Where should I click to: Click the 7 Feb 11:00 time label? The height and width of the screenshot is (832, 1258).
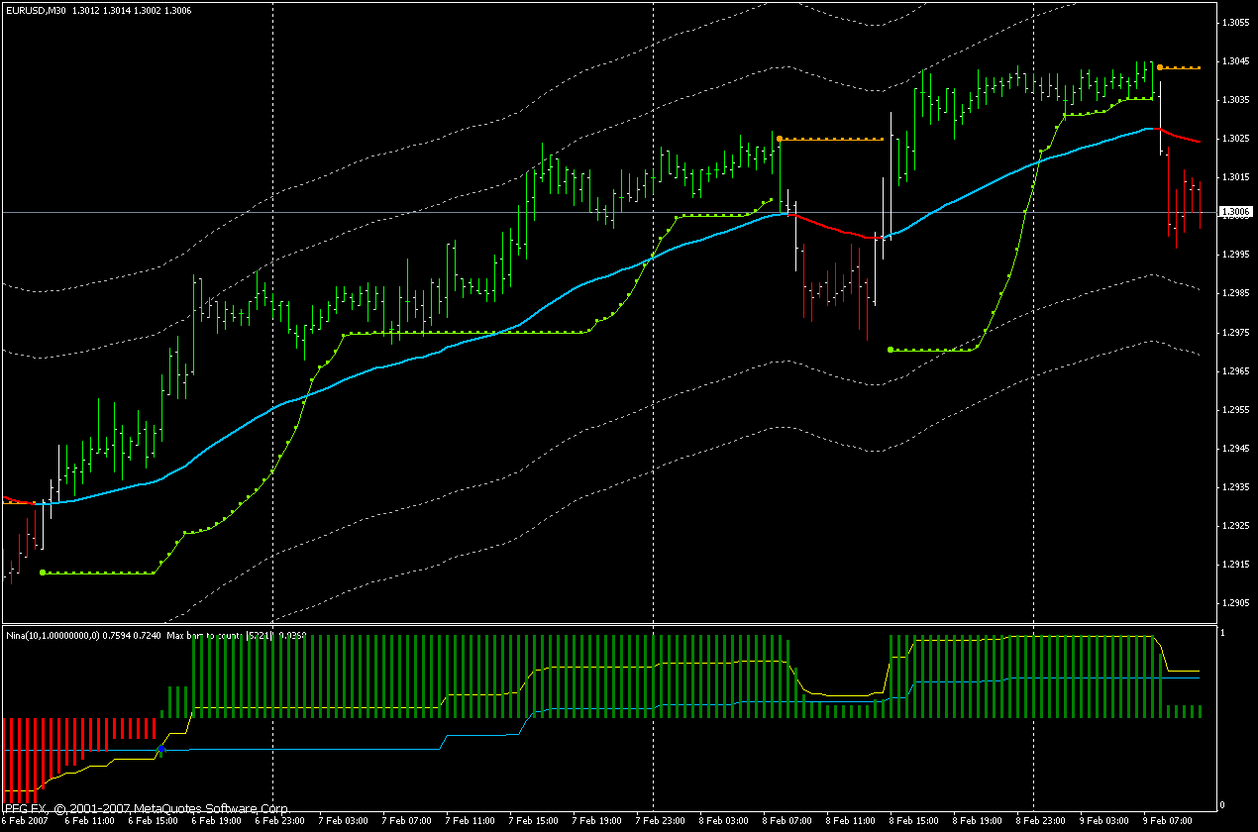(x=470, y=821)
